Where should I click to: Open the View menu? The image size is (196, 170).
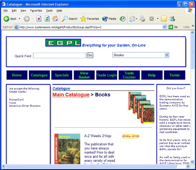pos(23,11)
